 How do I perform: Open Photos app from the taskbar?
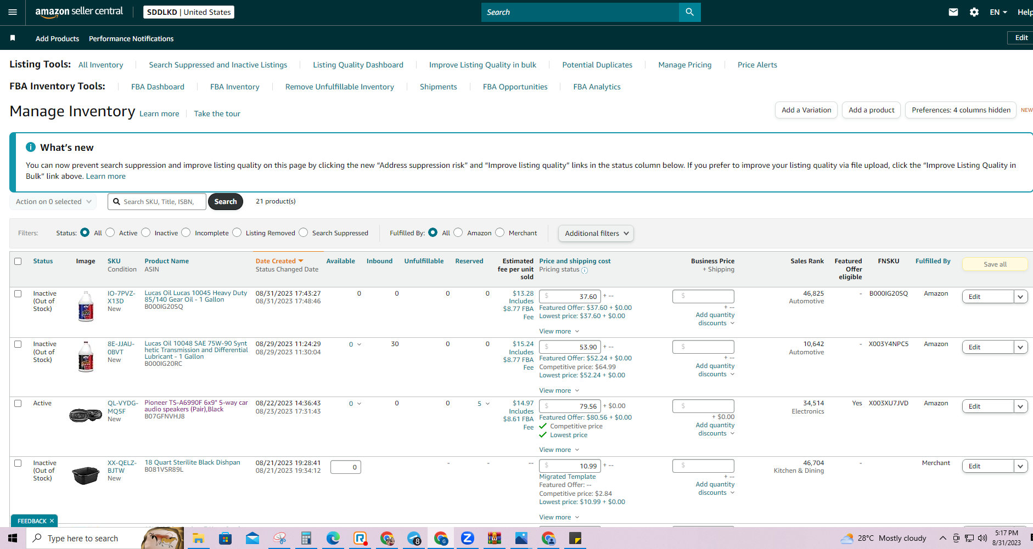pos(521,539)
